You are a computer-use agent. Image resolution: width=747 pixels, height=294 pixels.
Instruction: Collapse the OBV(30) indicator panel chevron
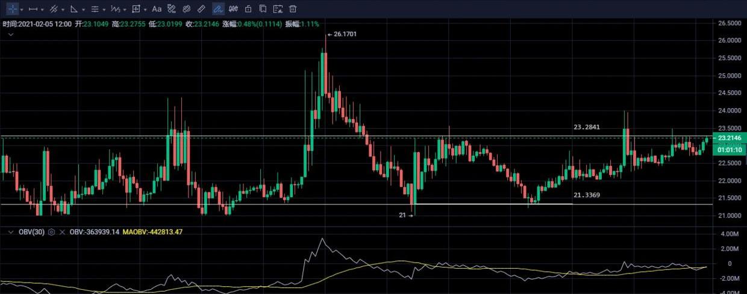(x=10, y=231)
